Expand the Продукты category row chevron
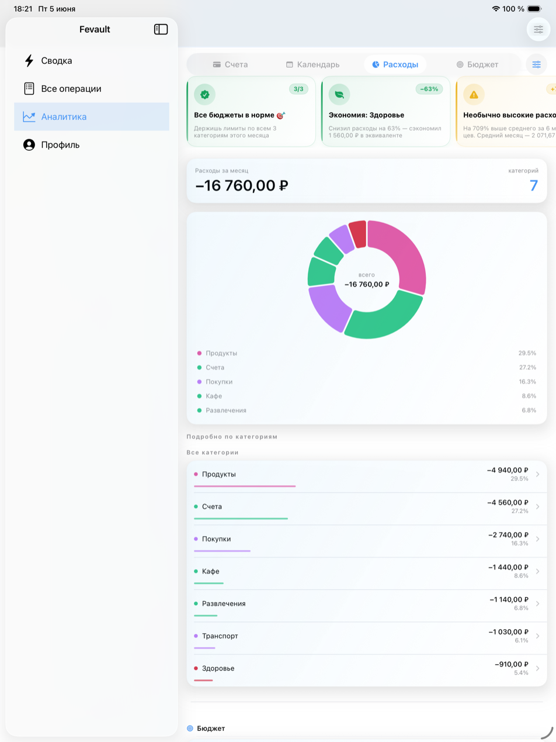The width and height of the screenshot is (556, 742). 537,474
